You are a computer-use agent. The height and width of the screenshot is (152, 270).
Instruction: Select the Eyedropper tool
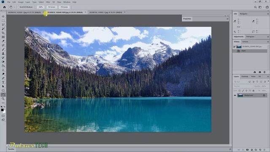[3, 41]
